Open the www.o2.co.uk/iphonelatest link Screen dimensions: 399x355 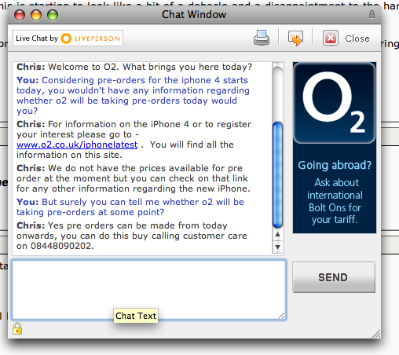[77, 145]
